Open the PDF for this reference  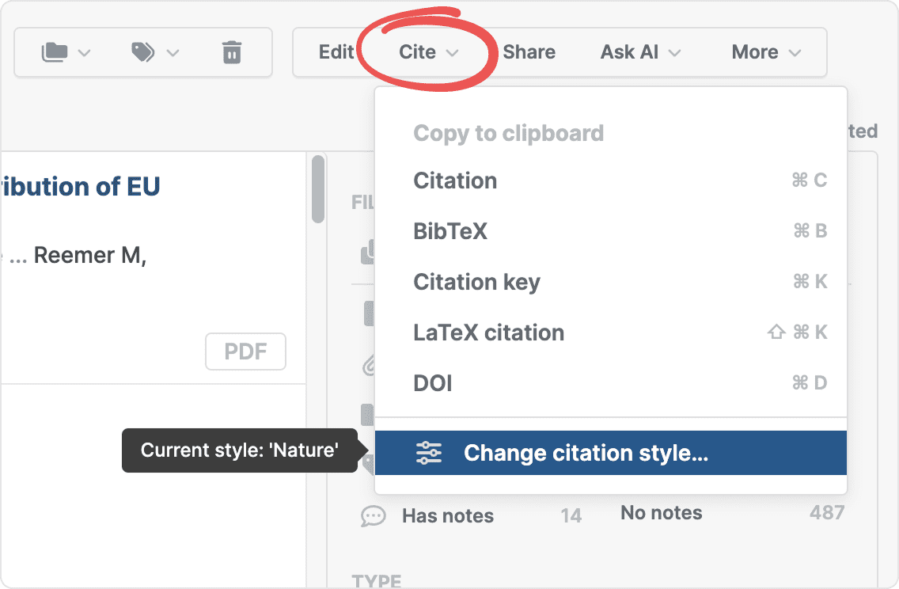click(245, 351)
